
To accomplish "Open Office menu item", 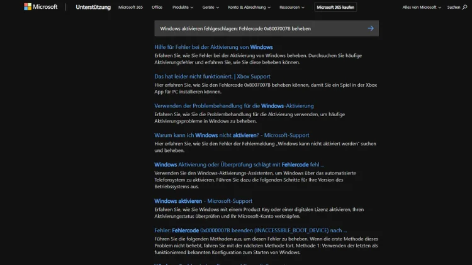I will (157, 7).
